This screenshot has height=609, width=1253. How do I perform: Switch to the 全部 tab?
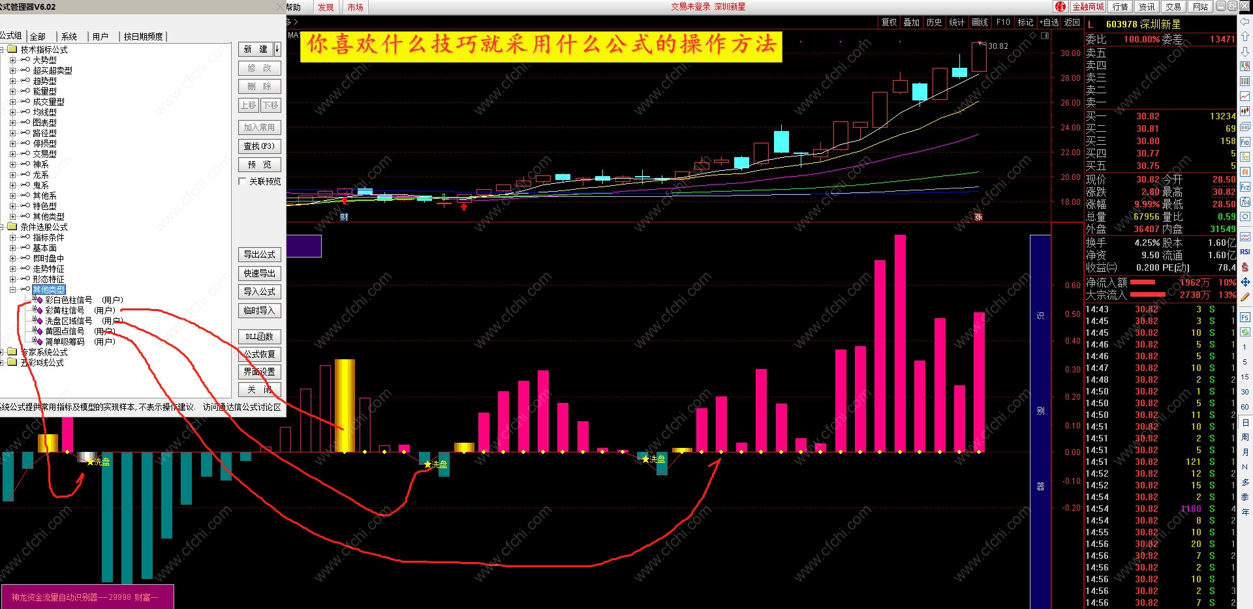pyautogui.click(x=38, y=37)
